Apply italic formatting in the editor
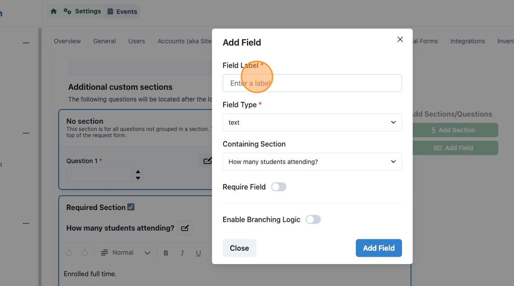 click(x=182, y=253)
